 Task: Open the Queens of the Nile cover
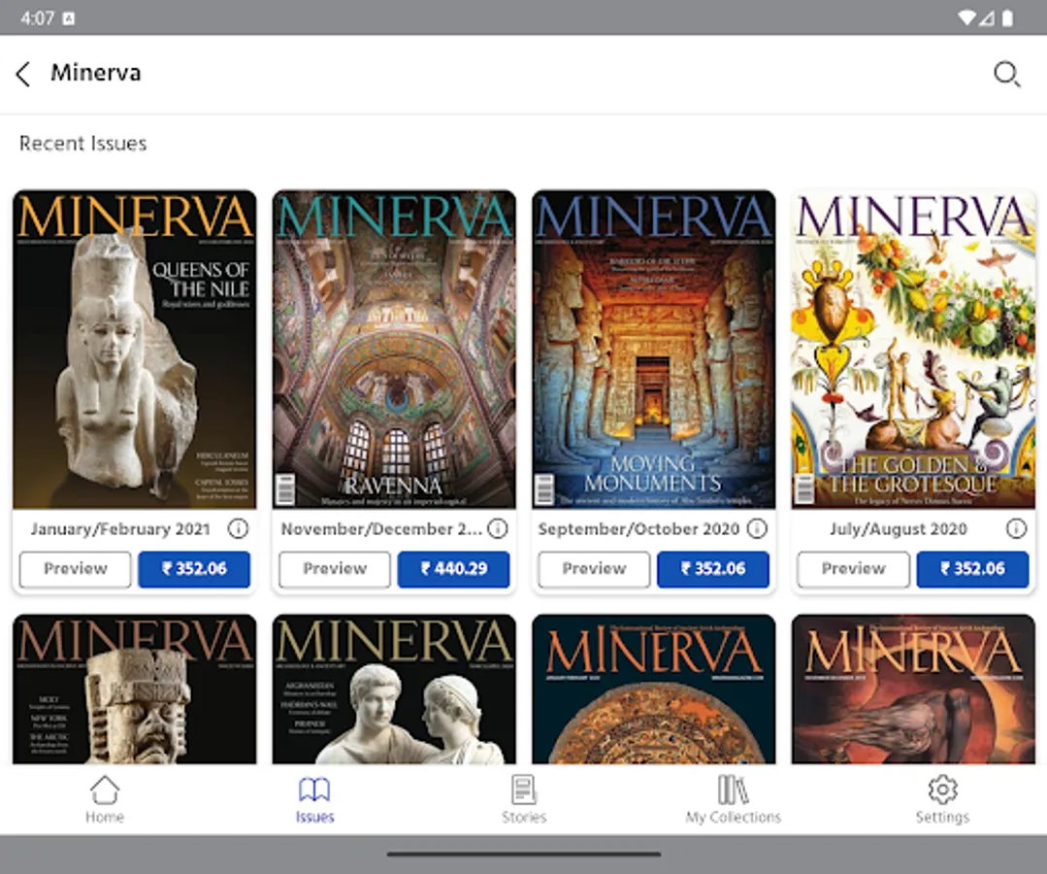pyautogui.click(x=134, y=350)
